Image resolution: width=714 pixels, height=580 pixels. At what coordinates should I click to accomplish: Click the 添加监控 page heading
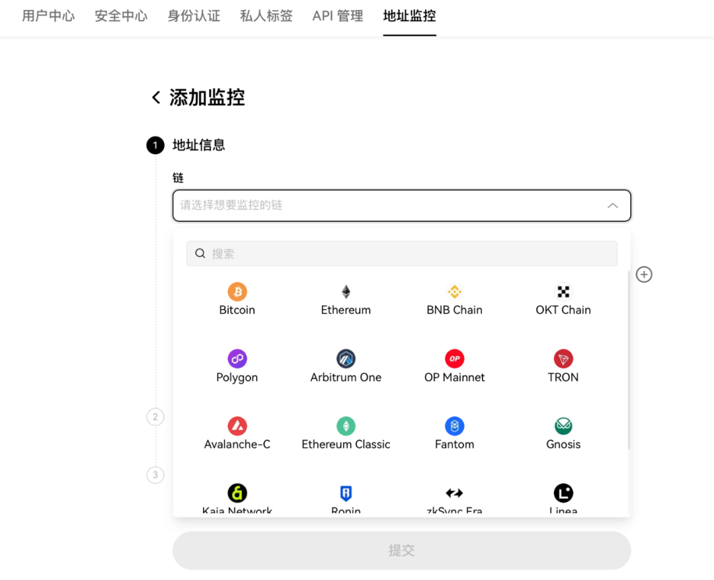tap(207, 97)
